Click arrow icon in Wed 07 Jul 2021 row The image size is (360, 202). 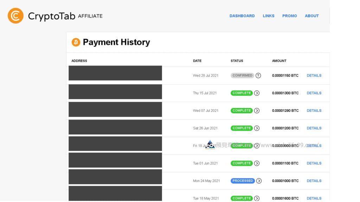(257, 110)
